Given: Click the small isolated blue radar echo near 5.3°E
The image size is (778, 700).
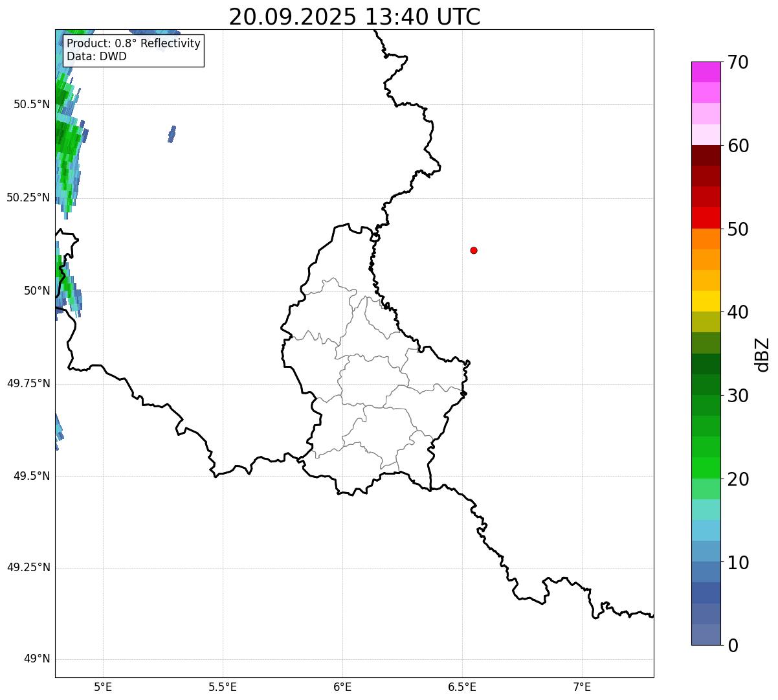Looking at the screenshot, I should coord(172,134).
